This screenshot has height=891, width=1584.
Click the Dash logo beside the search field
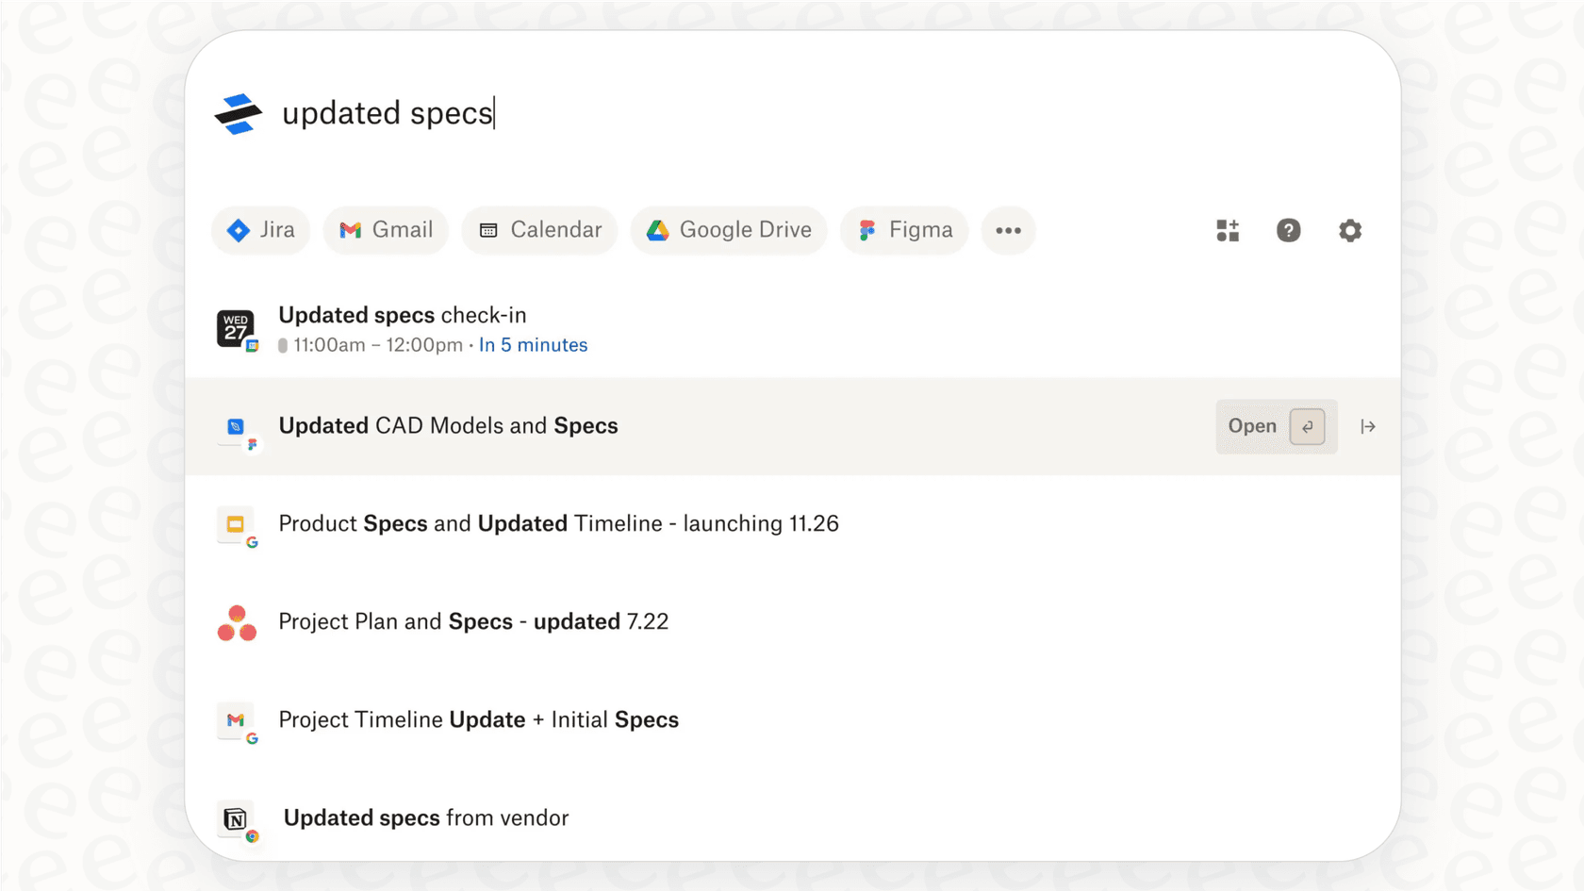(x=236, y=113)
